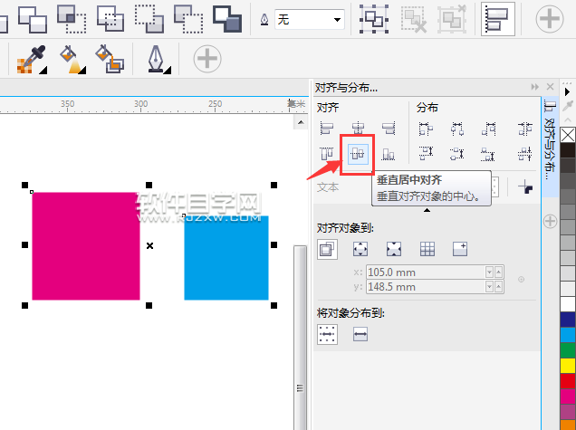Click the Intersect shaping icon

click(x=72, y=19)
